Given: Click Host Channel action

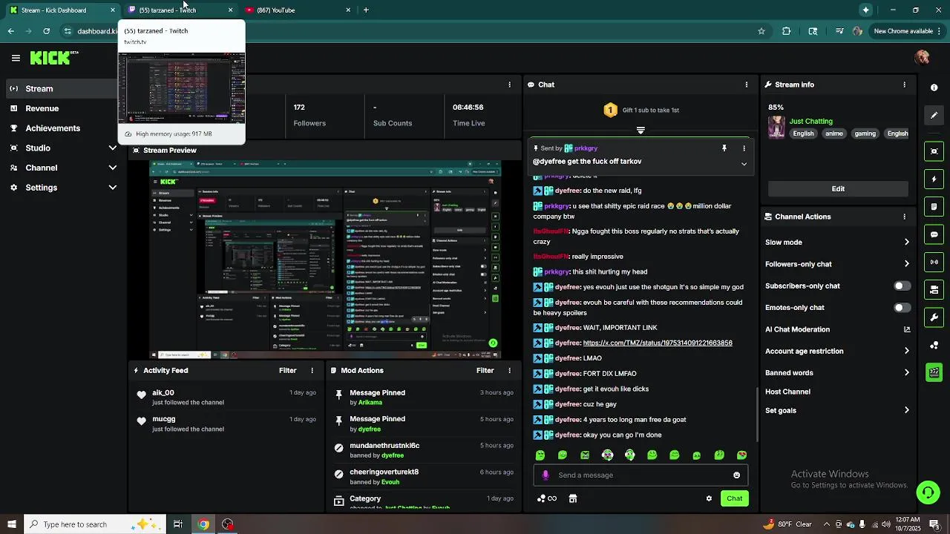Looking at the screenshot, I should pyautogui.click(x=787, y=392).
